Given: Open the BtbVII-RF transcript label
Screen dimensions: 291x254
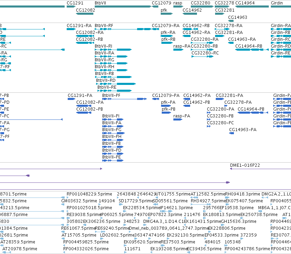Looking at the screenshot, I should click(x=104, y=25).
